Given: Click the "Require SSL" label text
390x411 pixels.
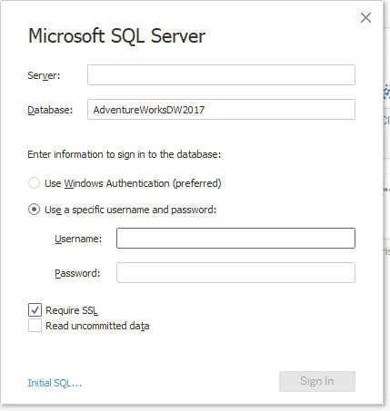Looking at the screenshot, I should pos(72,310).
